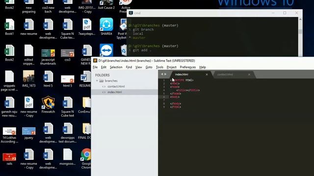The width and height of the screenshot is (314, 176).
Task: Open the Tools menu
Action: [159, 67]
